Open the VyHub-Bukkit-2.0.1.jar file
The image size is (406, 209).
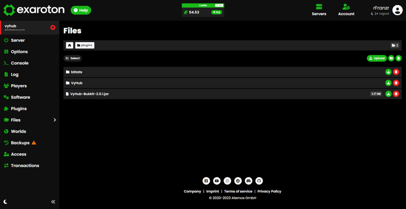point(232,94)
